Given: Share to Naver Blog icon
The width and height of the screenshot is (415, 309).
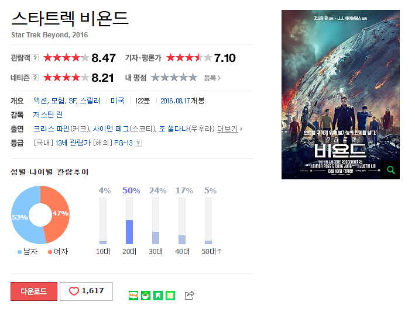Looking at the screenshot, I should pos(133,295).
